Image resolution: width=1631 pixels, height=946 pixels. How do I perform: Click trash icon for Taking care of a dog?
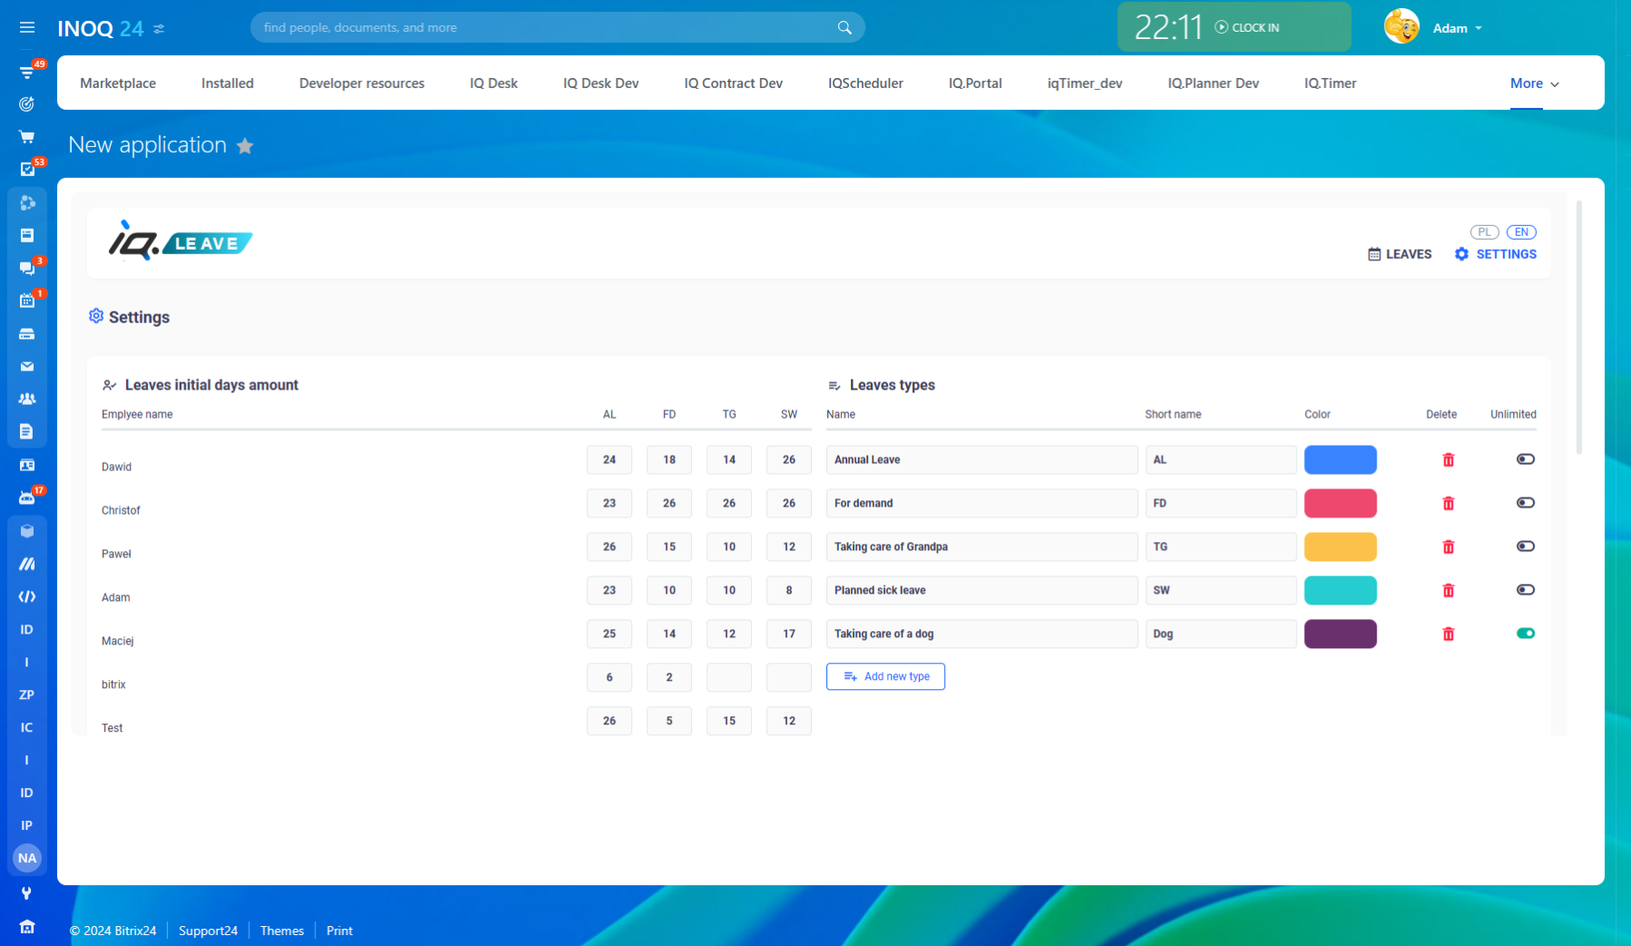click(x=1448, y=635)
